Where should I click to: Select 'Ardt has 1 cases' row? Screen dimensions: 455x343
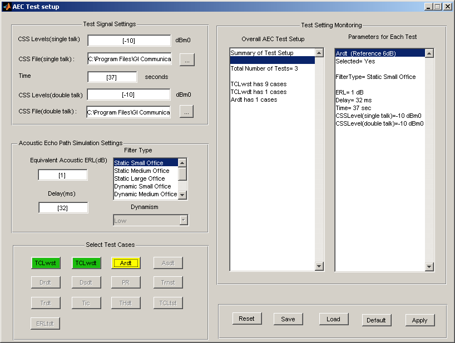(272, 100)
